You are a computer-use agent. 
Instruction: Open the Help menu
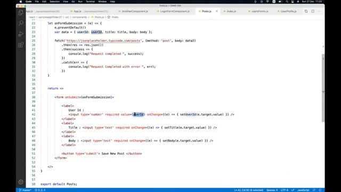coord(112,2)
